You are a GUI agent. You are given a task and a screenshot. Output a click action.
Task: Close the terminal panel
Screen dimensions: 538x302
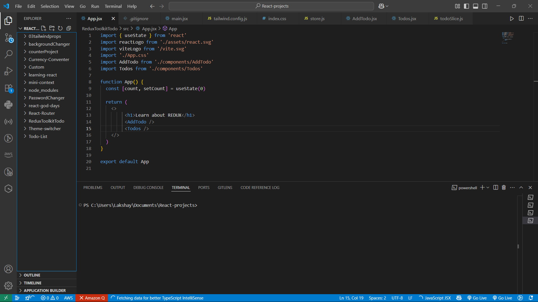point(530,188)
